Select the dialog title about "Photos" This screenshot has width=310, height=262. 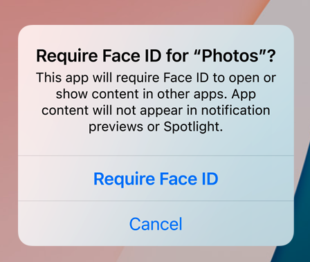[156, 56]
